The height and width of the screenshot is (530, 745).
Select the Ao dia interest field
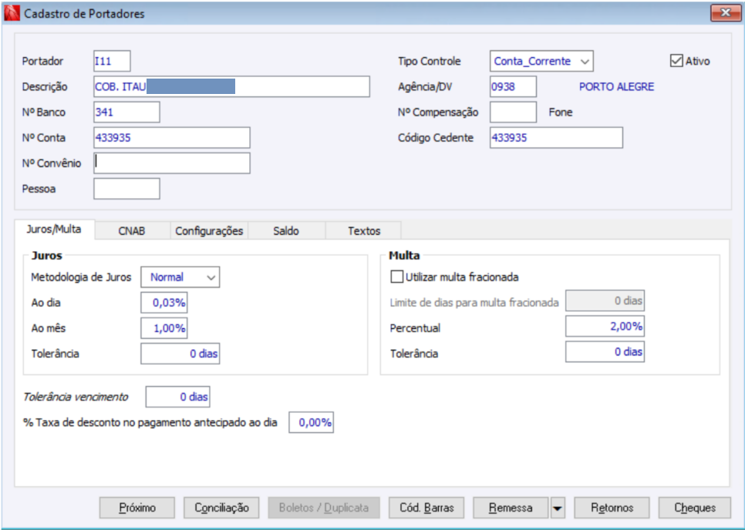tap(164, 303)
